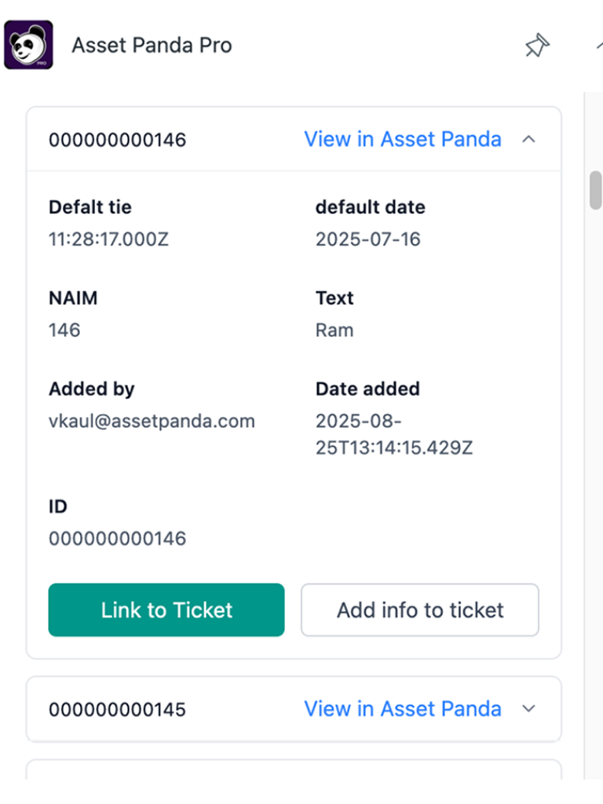Click the Link to Ticket button
Image resolution: width=603 pixels, height=804 pixels.
166,610
